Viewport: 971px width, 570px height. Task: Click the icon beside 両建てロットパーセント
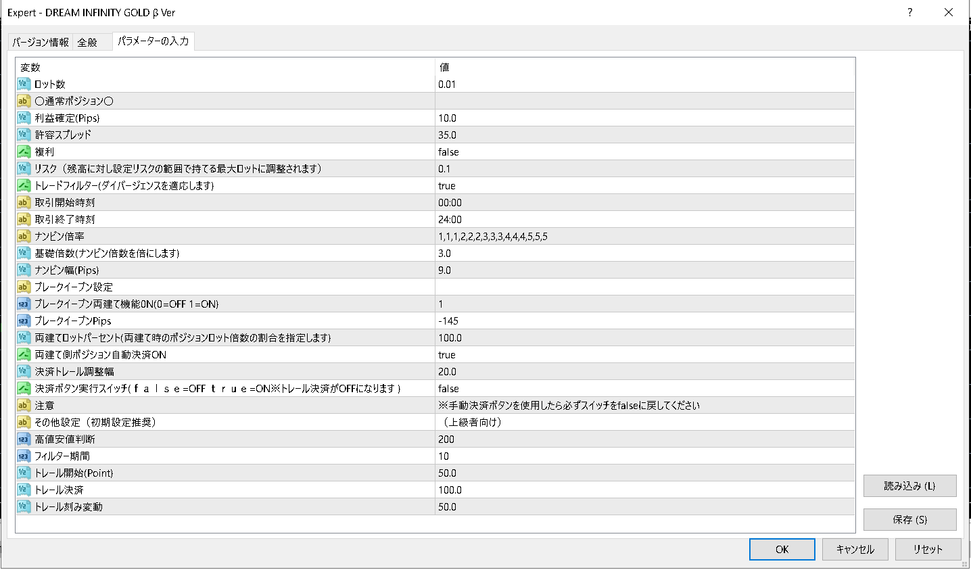pos(24,337)
